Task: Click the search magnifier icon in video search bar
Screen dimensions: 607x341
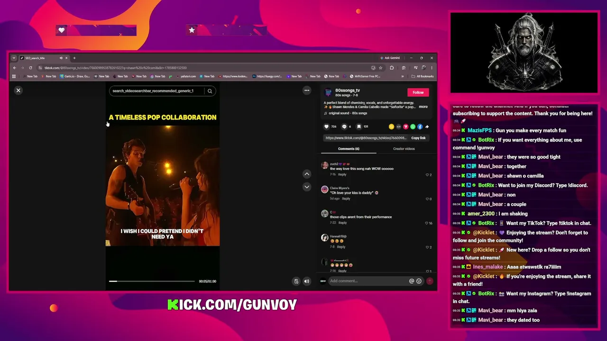Action: coord(210,91)
